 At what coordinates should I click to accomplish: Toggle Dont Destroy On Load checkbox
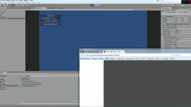coord(176,26)
